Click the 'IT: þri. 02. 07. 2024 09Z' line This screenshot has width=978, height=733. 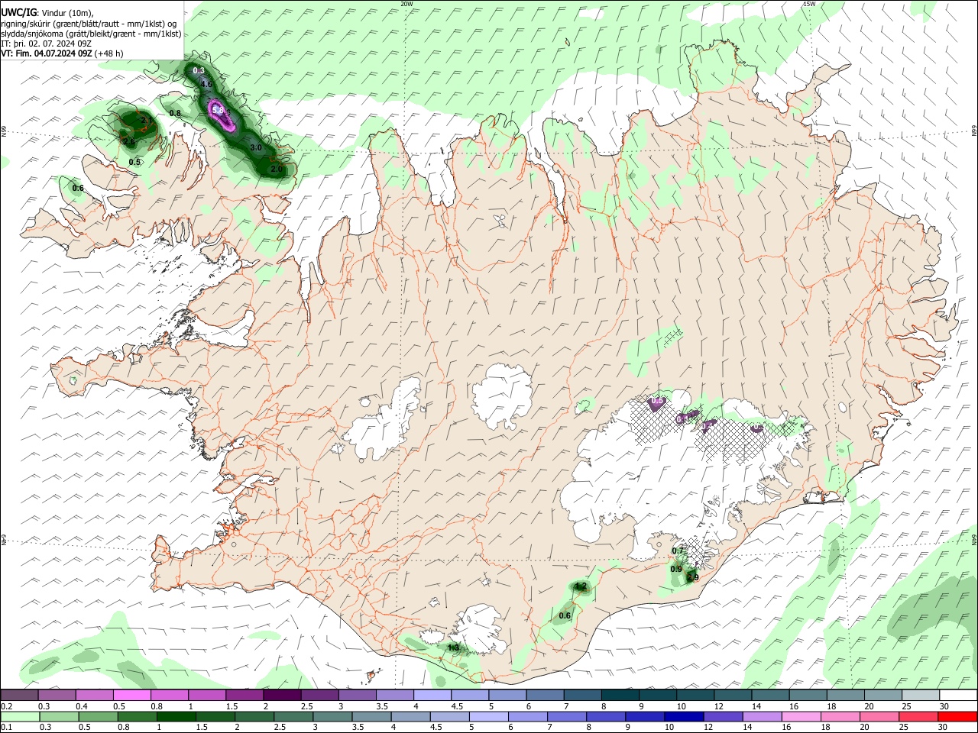[x=46, y=44]
